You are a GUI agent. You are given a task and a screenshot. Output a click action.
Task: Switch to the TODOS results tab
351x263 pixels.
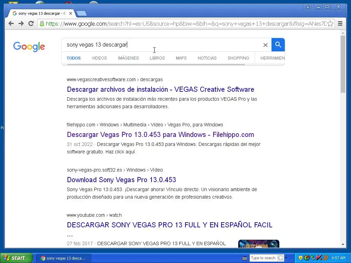[x=74, y=58]
